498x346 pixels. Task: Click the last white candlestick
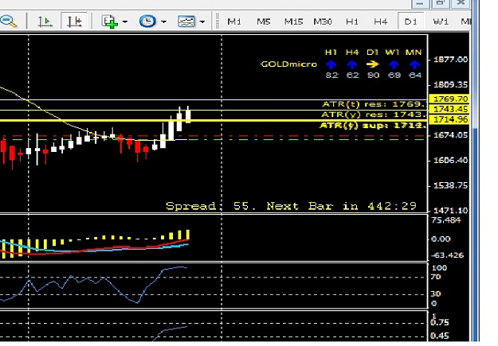[188, 115]
